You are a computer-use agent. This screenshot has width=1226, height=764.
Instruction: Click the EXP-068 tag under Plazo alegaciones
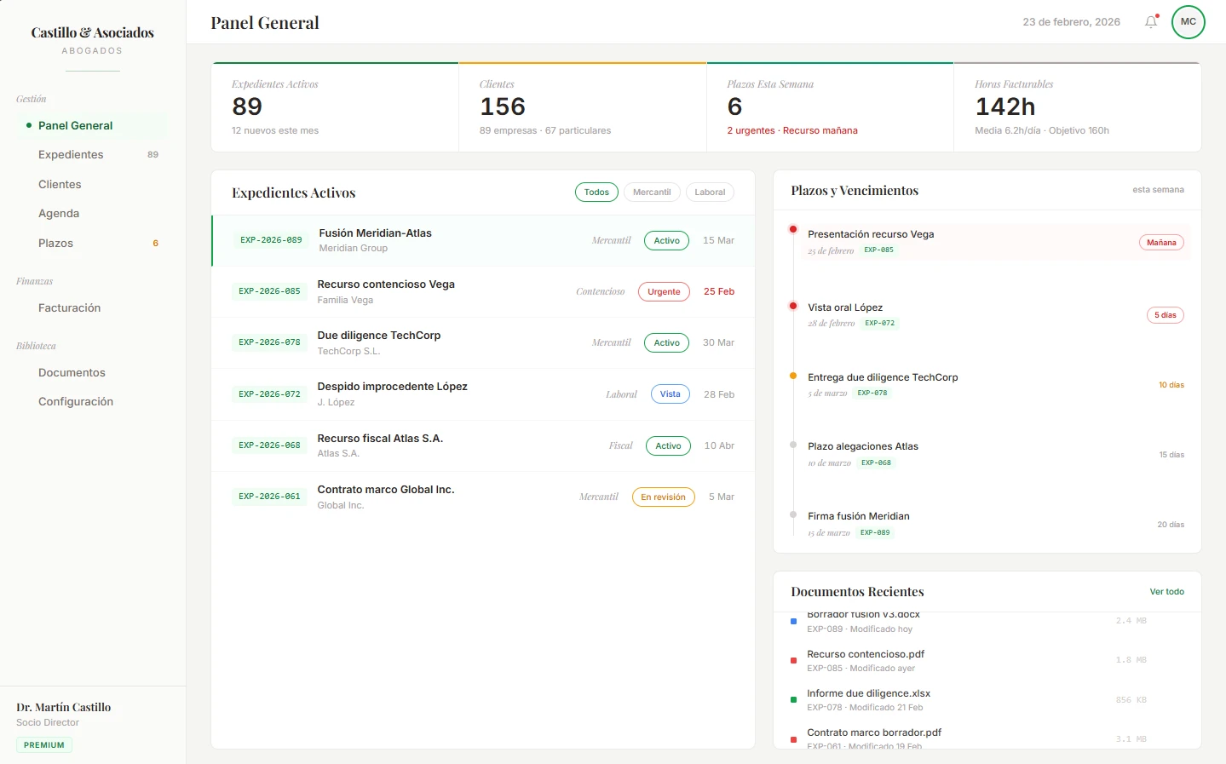(x=876, y=463)
